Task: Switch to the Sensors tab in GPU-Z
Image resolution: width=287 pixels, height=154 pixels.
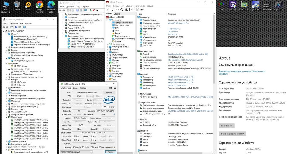Action: (x=75, y=88)
